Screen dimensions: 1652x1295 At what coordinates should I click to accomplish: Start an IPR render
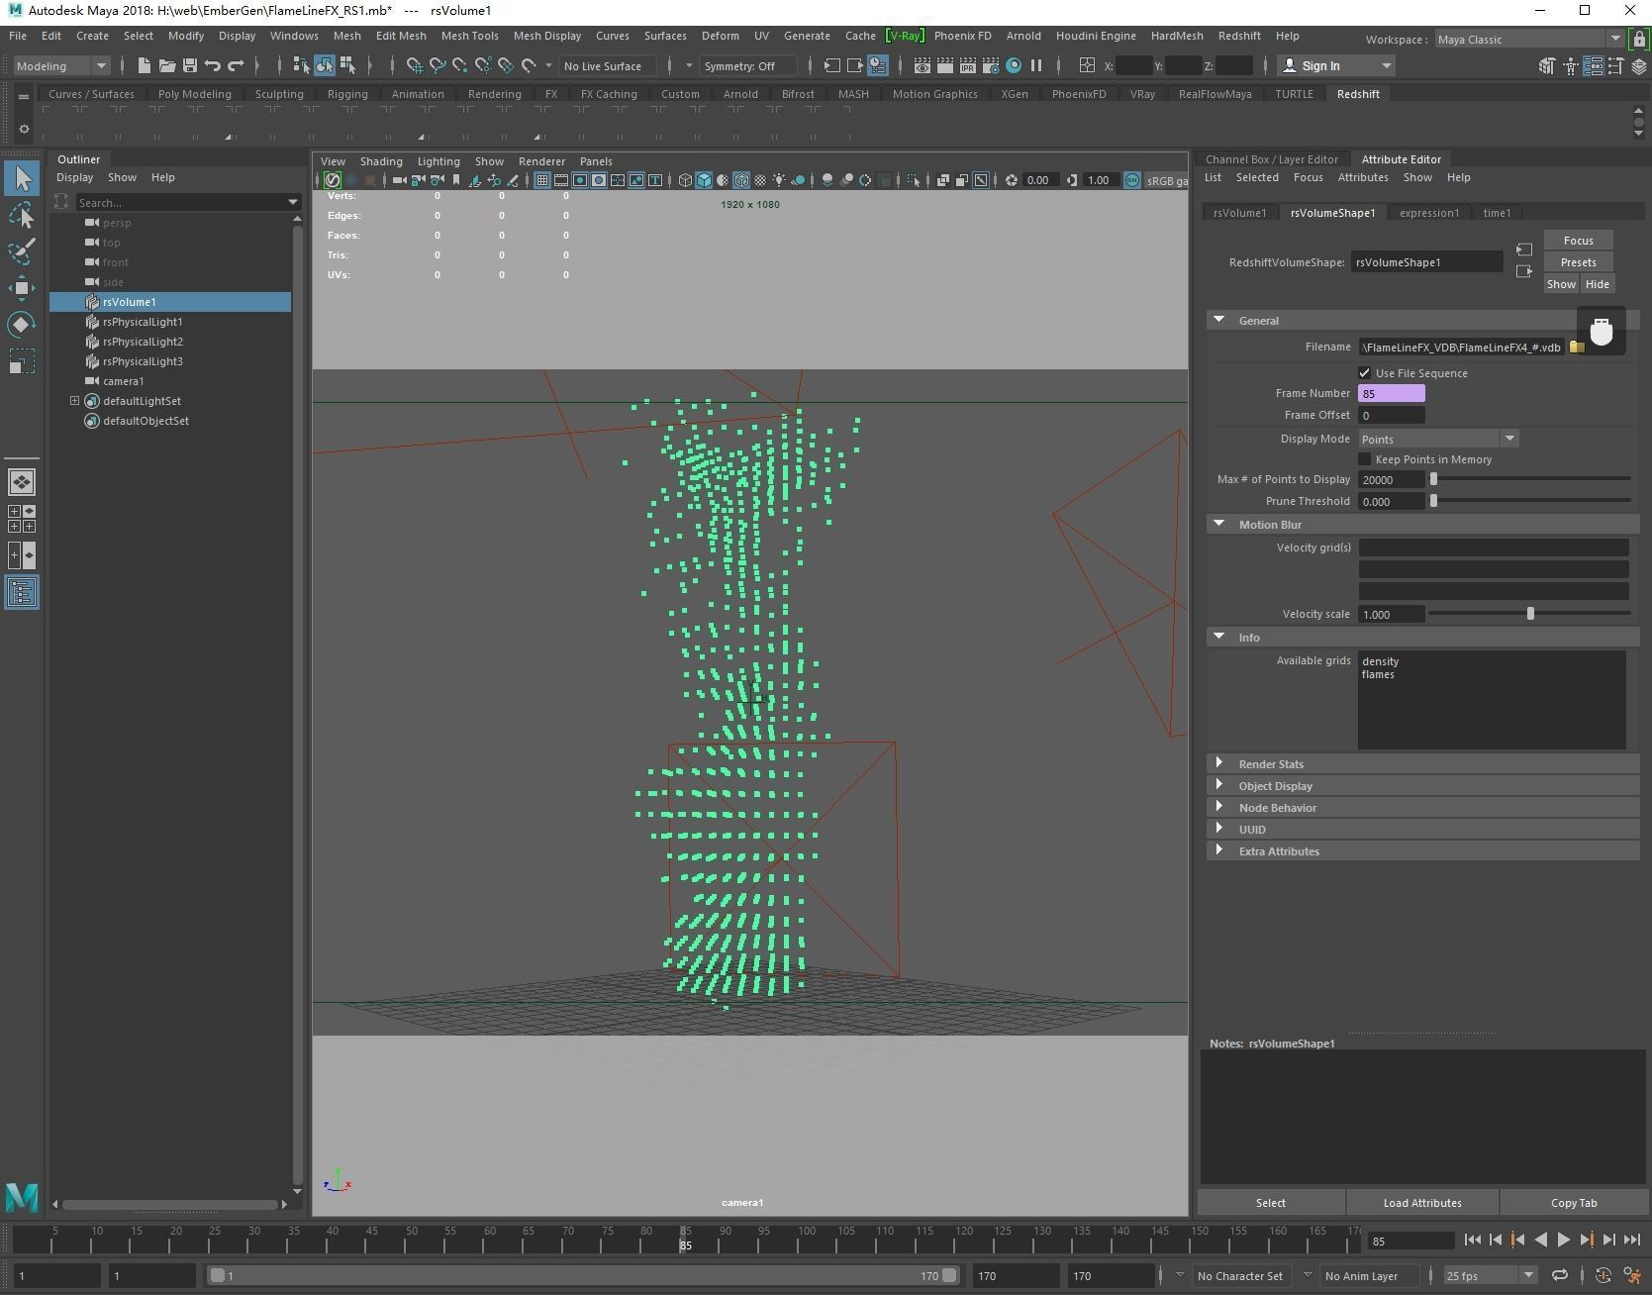968,66
